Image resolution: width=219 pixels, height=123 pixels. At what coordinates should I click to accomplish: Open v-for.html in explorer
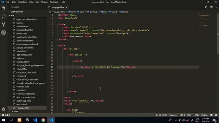coord(21,76)
